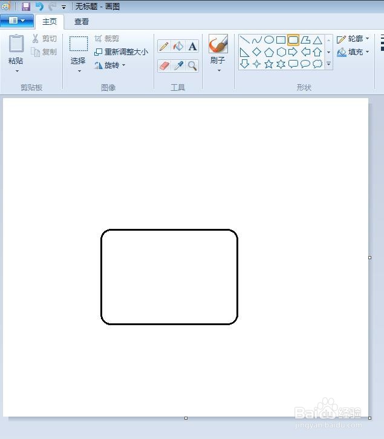Open the Customize Quick Access Toolbar dropdown
384x439 pixels.
64,7
